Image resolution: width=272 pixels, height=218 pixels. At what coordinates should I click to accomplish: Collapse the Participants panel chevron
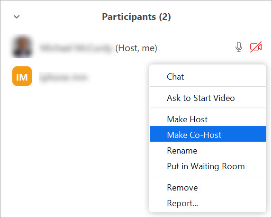point(17,17)
